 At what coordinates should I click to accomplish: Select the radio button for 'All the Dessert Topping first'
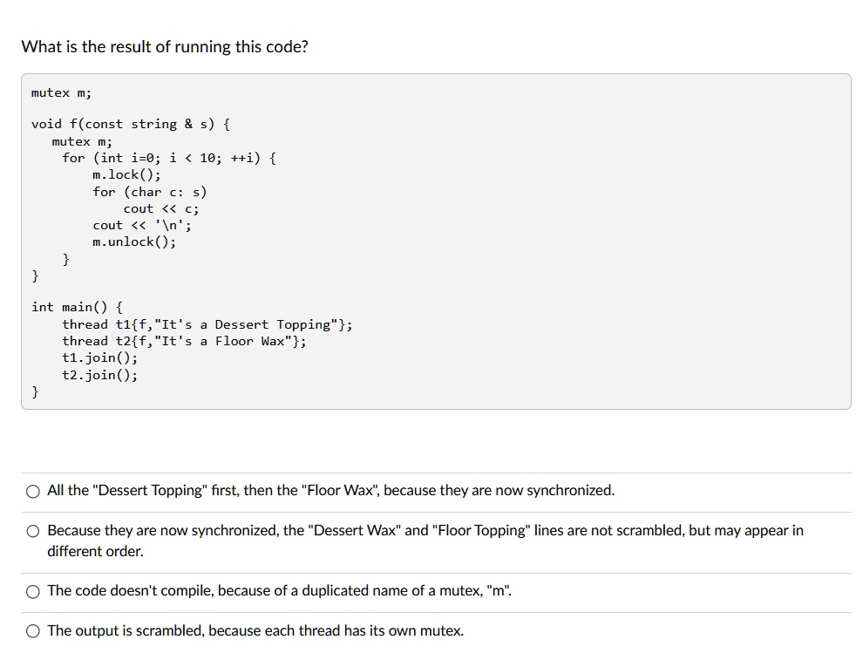[32, 491]
